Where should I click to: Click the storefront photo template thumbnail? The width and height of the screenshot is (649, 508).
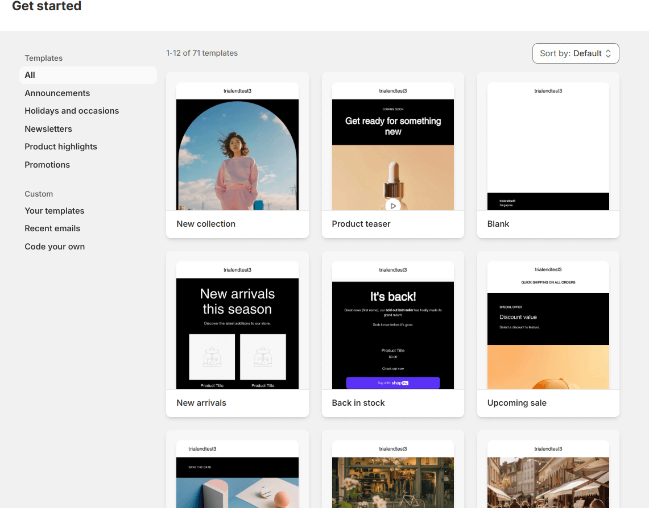(393, 477)
